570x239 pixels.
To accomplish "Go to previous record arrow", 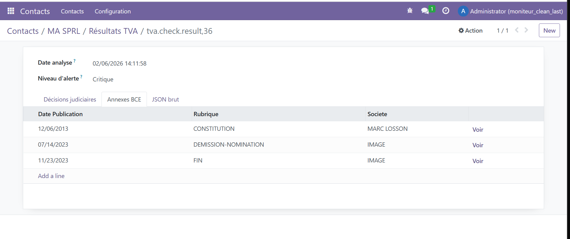I will 517,30.
